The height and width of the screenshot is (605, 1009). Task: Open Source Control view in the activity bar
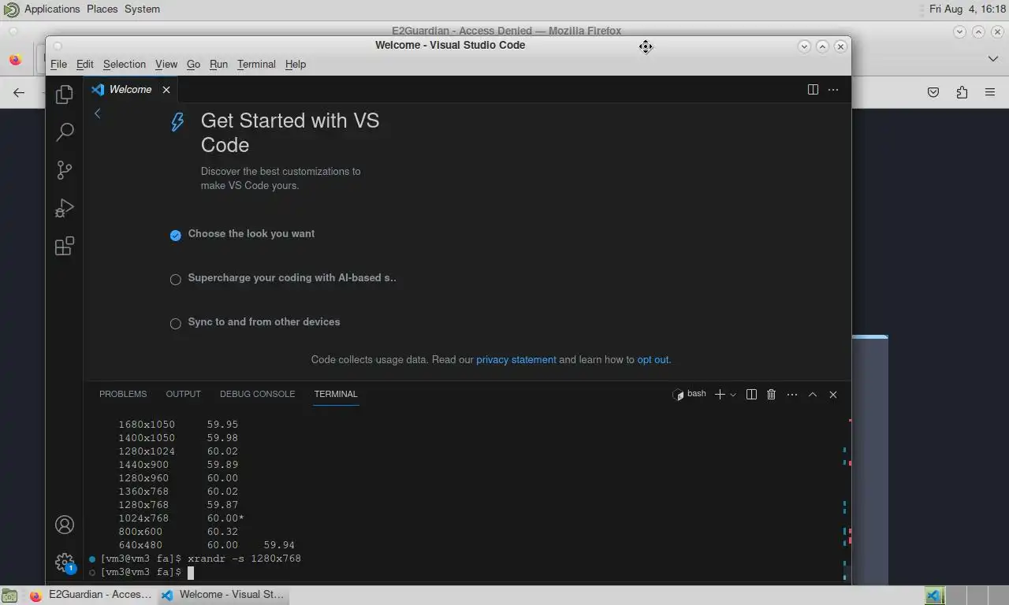tap(65, 170)
